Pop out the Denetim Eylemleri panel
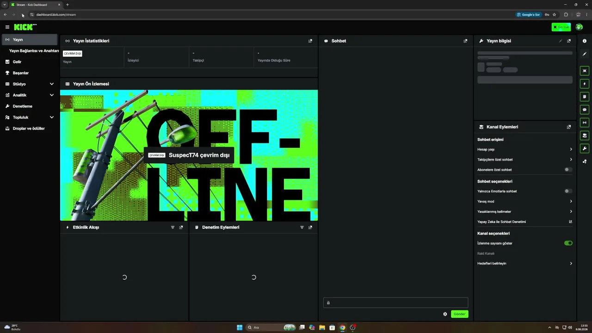Image resolution: width=592 pixels, height=333 pixels. pos(310,227)
